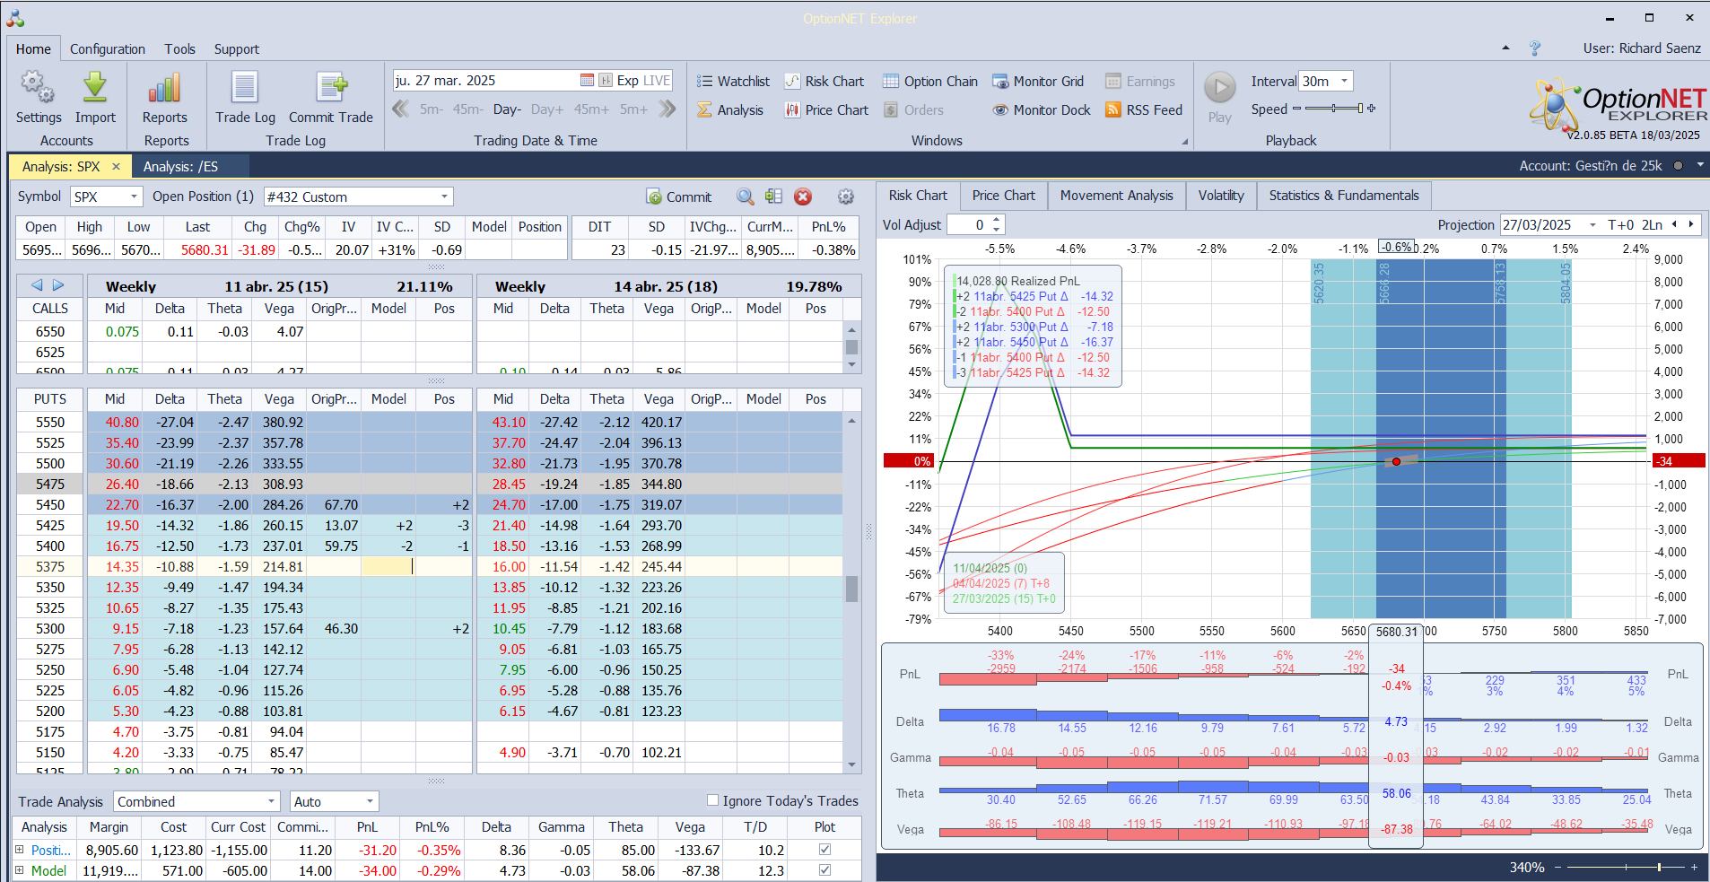Image resolution: width=1710 pixels, height=882 pixels.
Task: Switch to the Movement Analysis tab
Action: 1116,196
